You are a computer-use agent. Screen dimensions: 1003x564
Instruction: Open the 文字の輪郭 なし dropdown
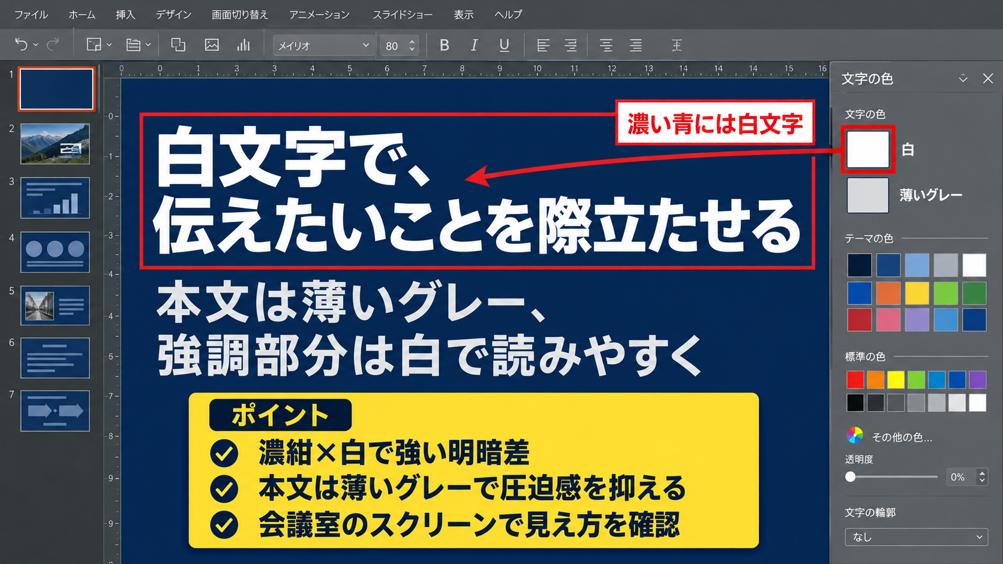(916, 537)
